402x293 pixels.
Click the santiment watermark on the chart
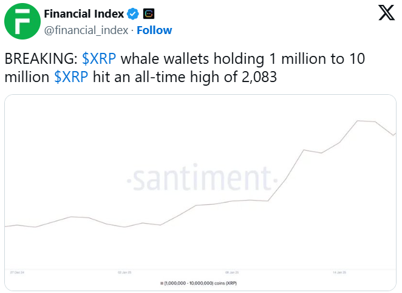point(200,181)
